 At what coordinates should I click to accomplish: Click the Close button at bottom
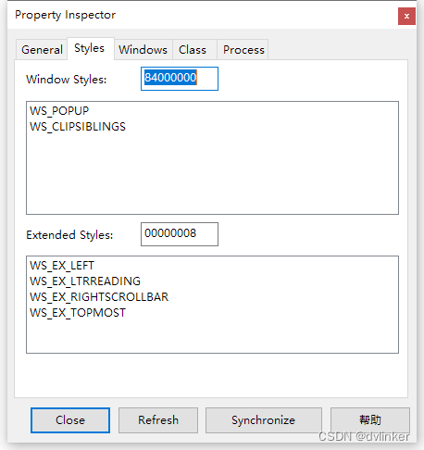(x=70, y=420)
